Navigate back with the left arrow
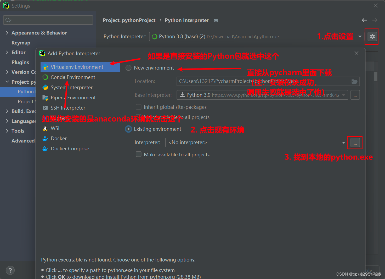 tap(364, 20)
